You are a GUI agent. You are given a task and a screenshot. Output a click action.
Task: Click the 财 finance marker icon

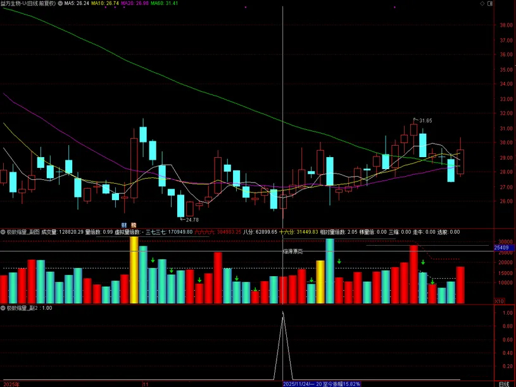click(125, 225)
